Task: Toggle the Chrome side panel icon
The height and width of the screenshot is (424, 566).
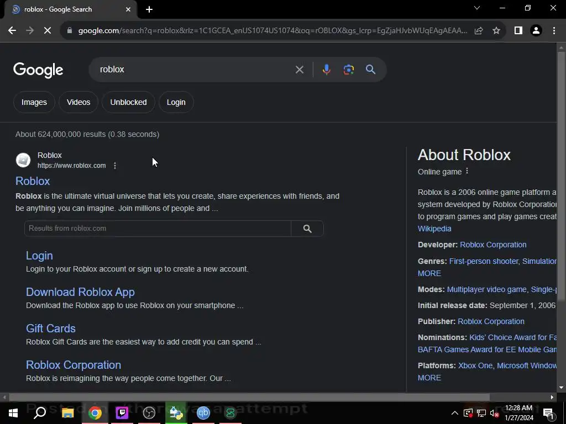Action: (518, 31)
